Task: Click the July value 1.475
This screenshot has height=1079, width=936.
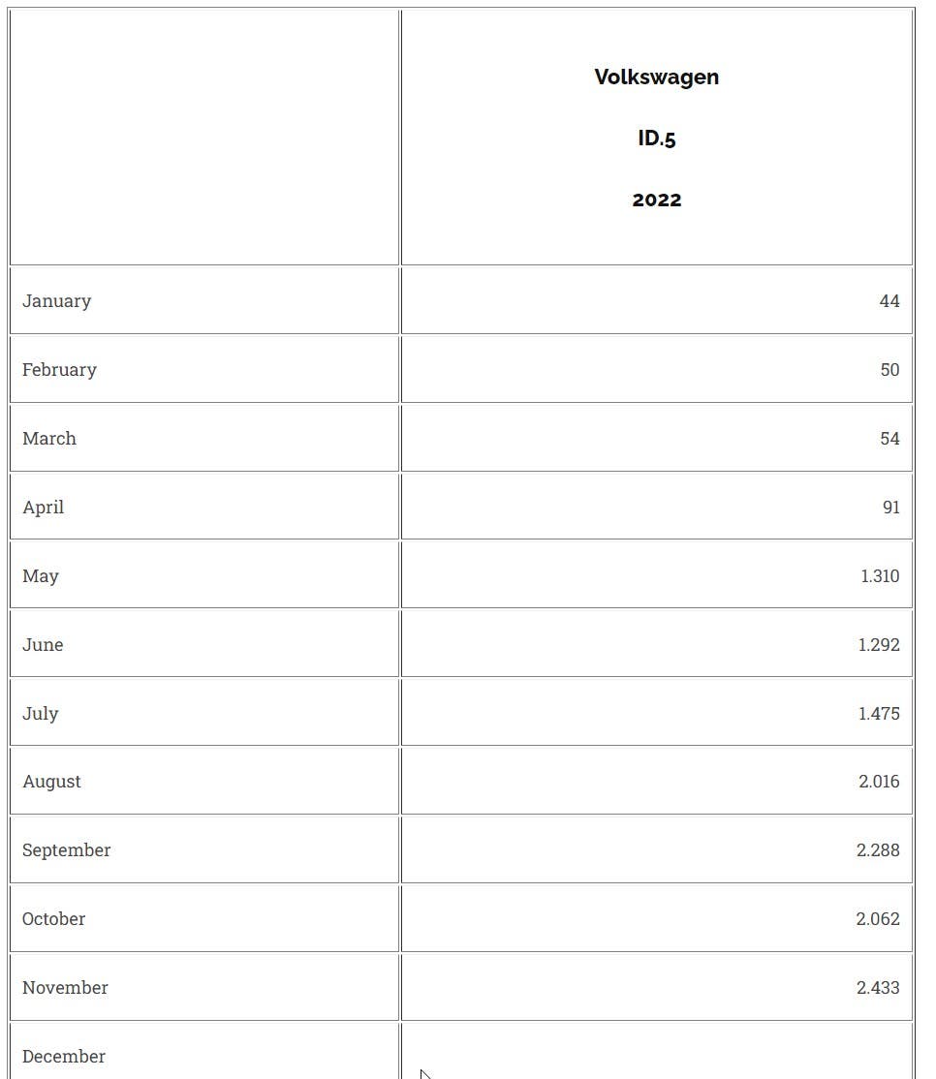Action: [x=878, y=714]
